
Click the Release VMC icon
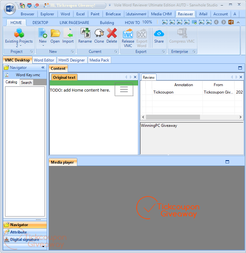point(128,33)
